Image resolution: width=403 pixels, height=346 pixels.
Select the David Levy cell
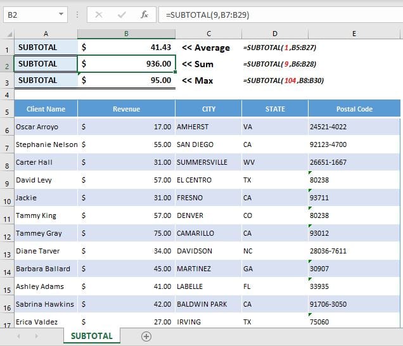[46, 180]
